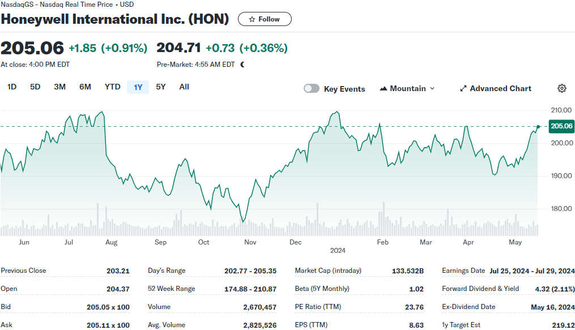Click the Beta (5Y Monthly) value 1.02

coord(416,289)
